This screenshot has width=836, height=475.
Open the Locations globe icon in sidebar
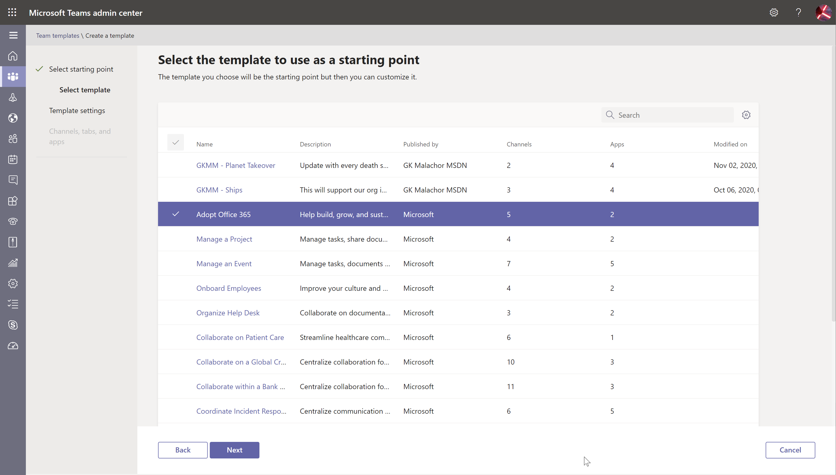pos(13,118)
